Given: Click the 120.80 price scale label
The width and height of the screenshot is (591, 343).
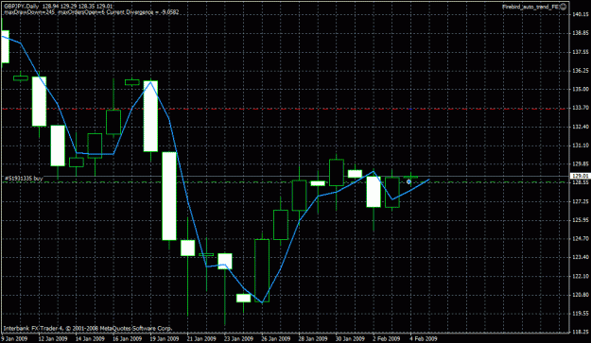Looking at the screenshot, I should (x=581, y=295).
